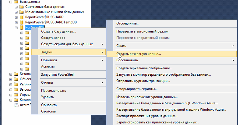Open the Восстановить submenu
Viewport: 238px width, 125px height.
(x=131, y=60)
